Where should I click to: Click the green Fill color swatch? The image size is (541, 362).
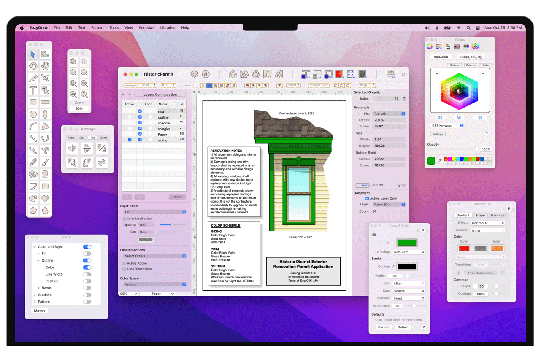(407, 243)
